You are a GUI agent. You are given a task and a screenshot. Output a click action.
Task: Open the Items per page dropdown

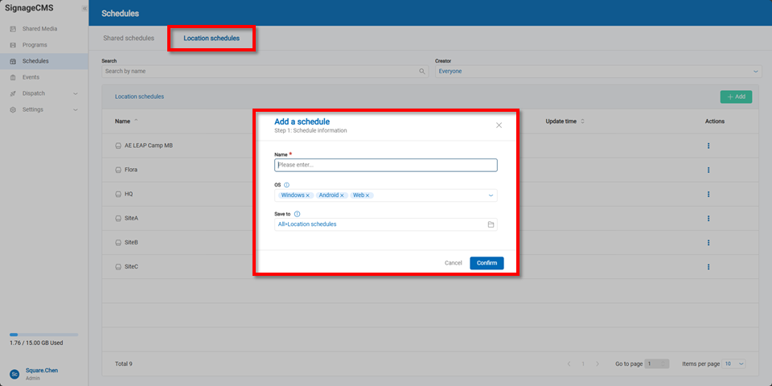(734, 364)
